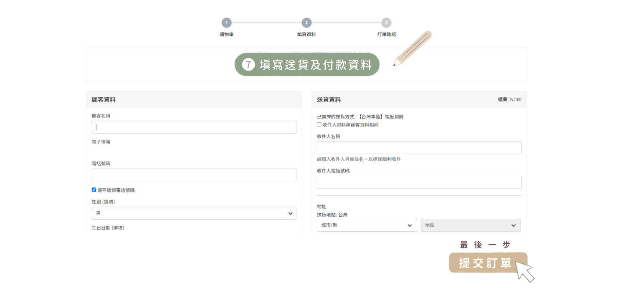Click the 訂單確認 step label
The height and width of the screenshot is (288, 618).
tap(386, 35)
